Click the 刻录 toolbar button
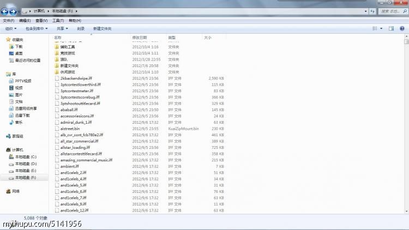This screenshot has width=409, height=230. pyautogui.click(x=81, y=28)
